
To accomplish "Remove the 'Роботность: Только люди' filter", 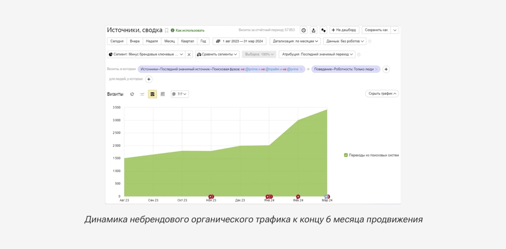I will click(x=376, y=70).
